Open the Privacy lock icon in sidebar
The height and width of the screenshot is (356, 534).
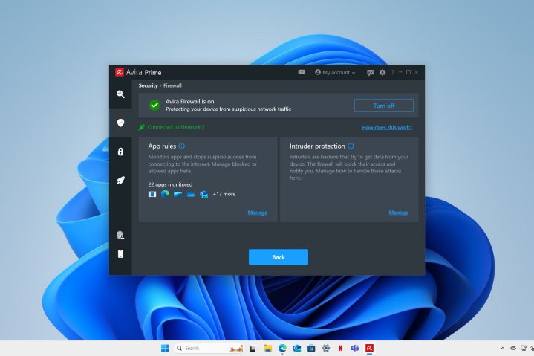pyautogui.click(x=120, y=152)
